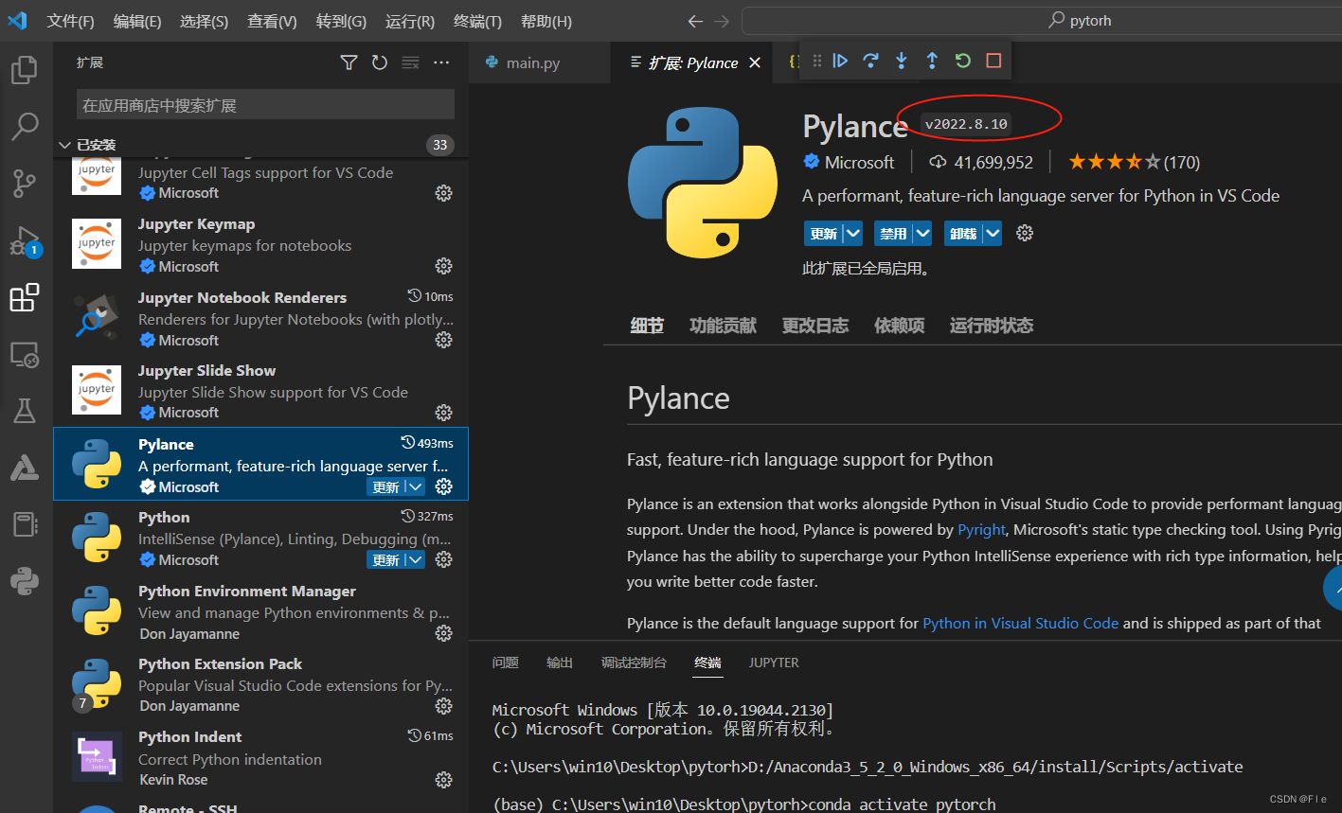Select Python Extension Pack extension
Viewport: 1342px width, 813px height.
click(260, 685)
